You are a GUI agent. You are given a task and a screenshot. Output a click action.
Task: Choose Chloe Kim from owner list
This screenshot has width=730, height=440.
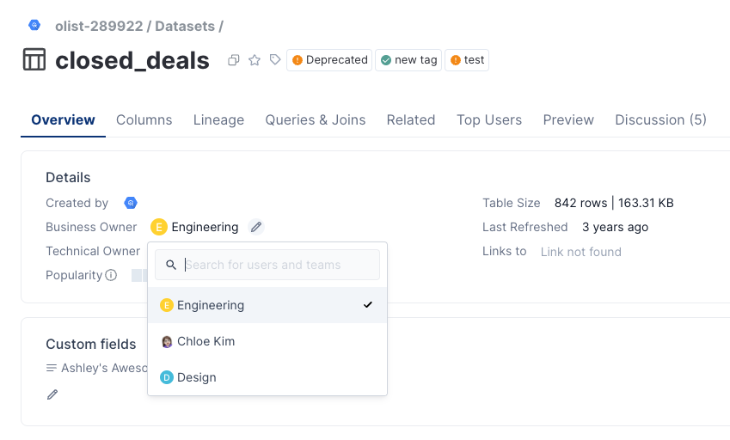point(267,341)
